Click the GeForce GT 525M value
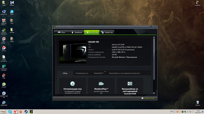Viewport: 204px width, 114px height. [x=118, y=45]
